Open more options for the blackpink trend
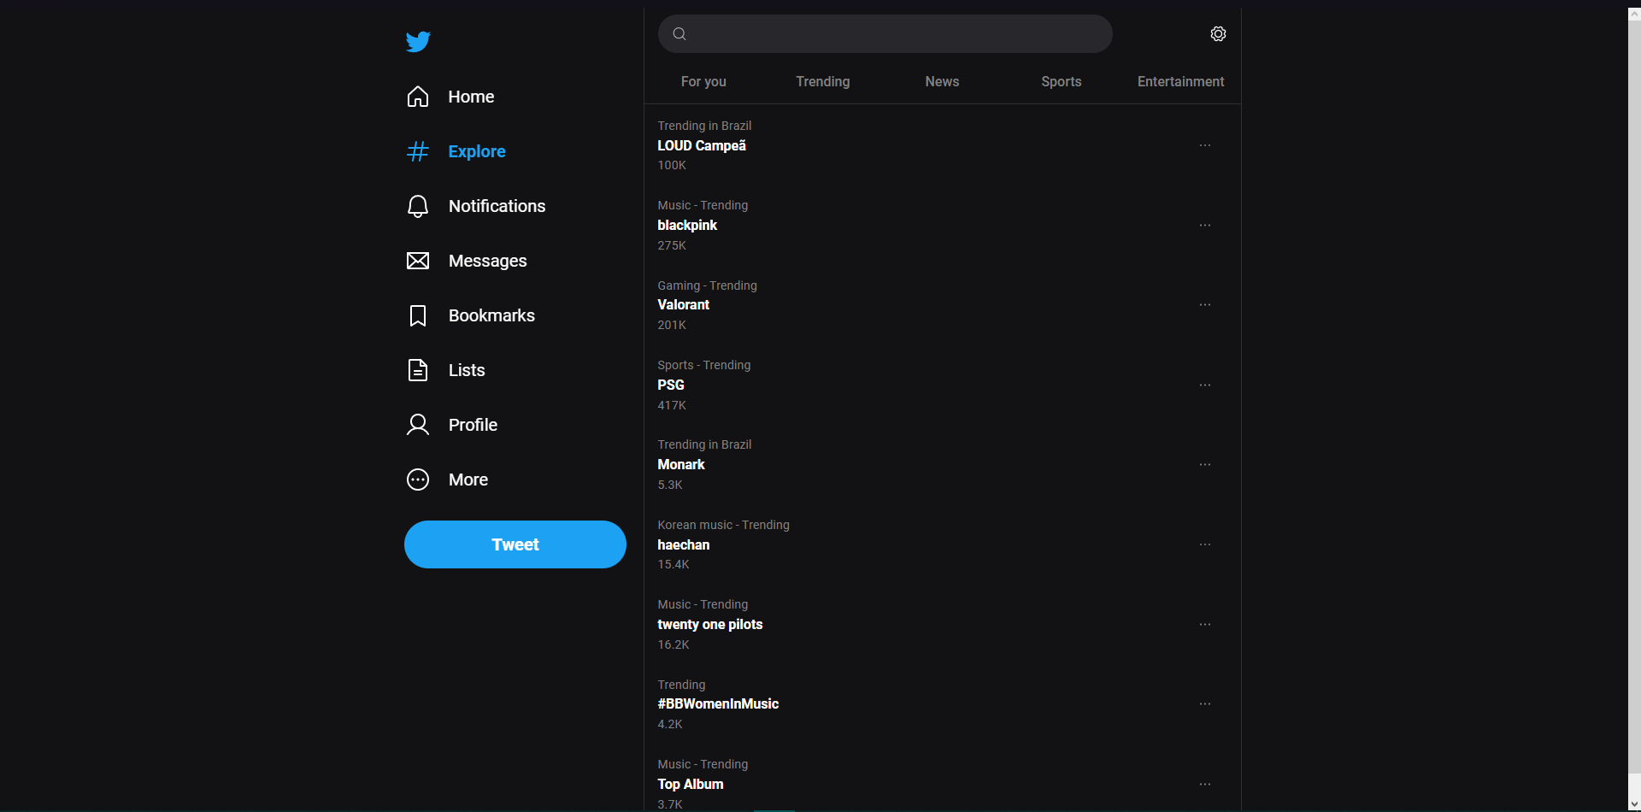1641x812 pixels. point(1205,225)
